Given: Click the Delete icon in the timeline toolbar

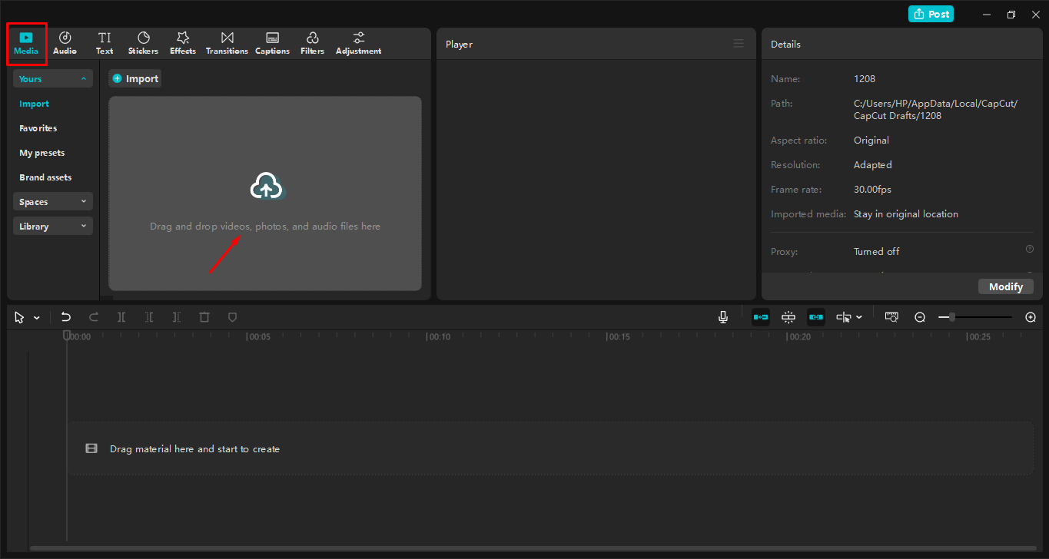Looking at the screenshot, I should (204, 316).
